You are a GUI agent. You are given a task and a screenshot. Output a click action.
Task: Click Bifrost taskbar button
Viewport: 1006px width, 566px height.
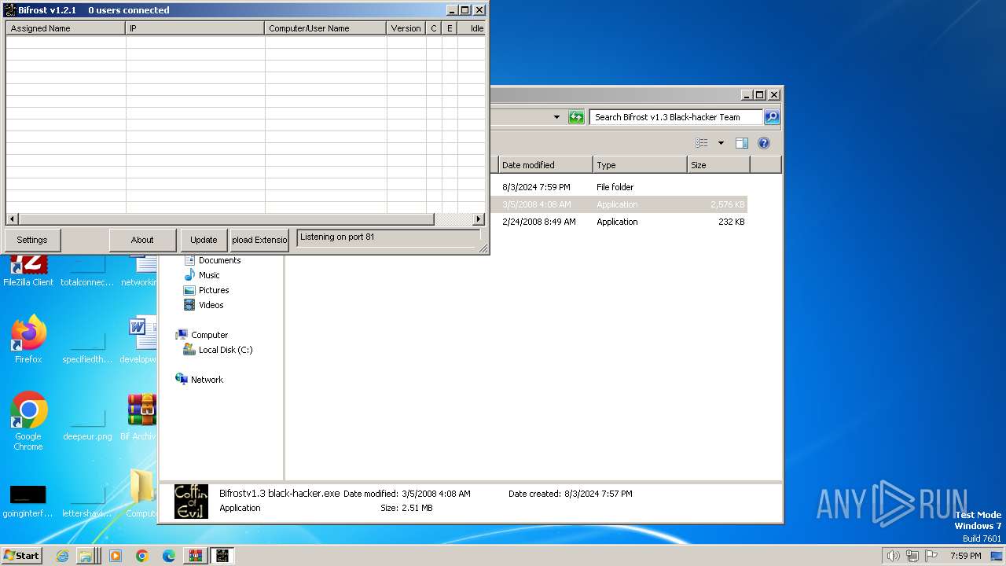[x=222, y=556]
